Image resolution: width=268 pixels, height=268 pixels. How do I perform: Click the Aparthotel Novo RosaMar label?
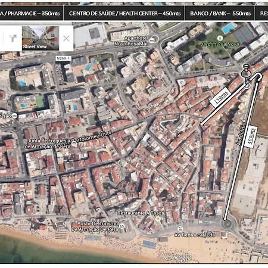tap(131, 41)
